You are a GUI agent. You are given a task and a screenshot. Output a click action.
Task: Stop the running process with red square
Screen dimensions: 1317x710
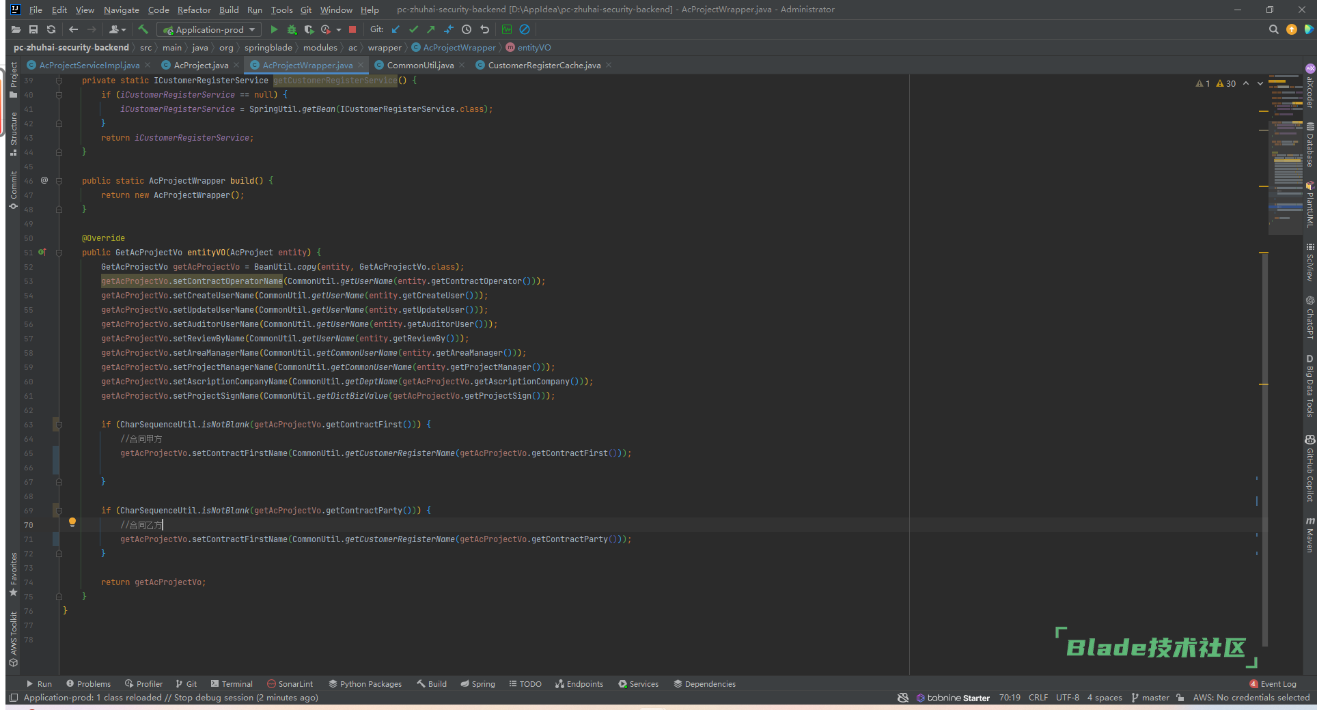point(352,29)
